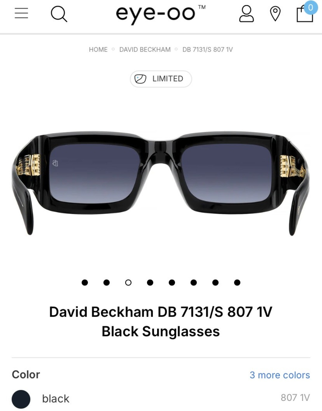This screenshot has width=322, height=411.
Task: Show second carousel image dot
Action: click(106, 282)
